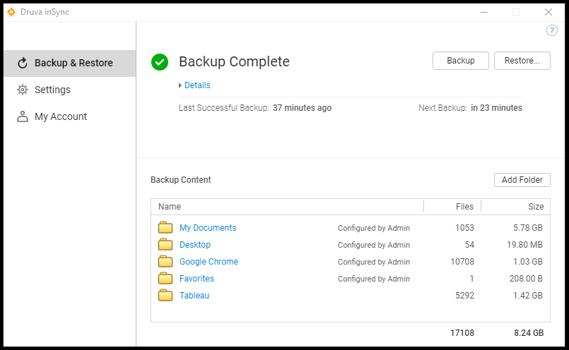
Task: Open the Google Chrome folder link
Action: click(x=209, y=262)
